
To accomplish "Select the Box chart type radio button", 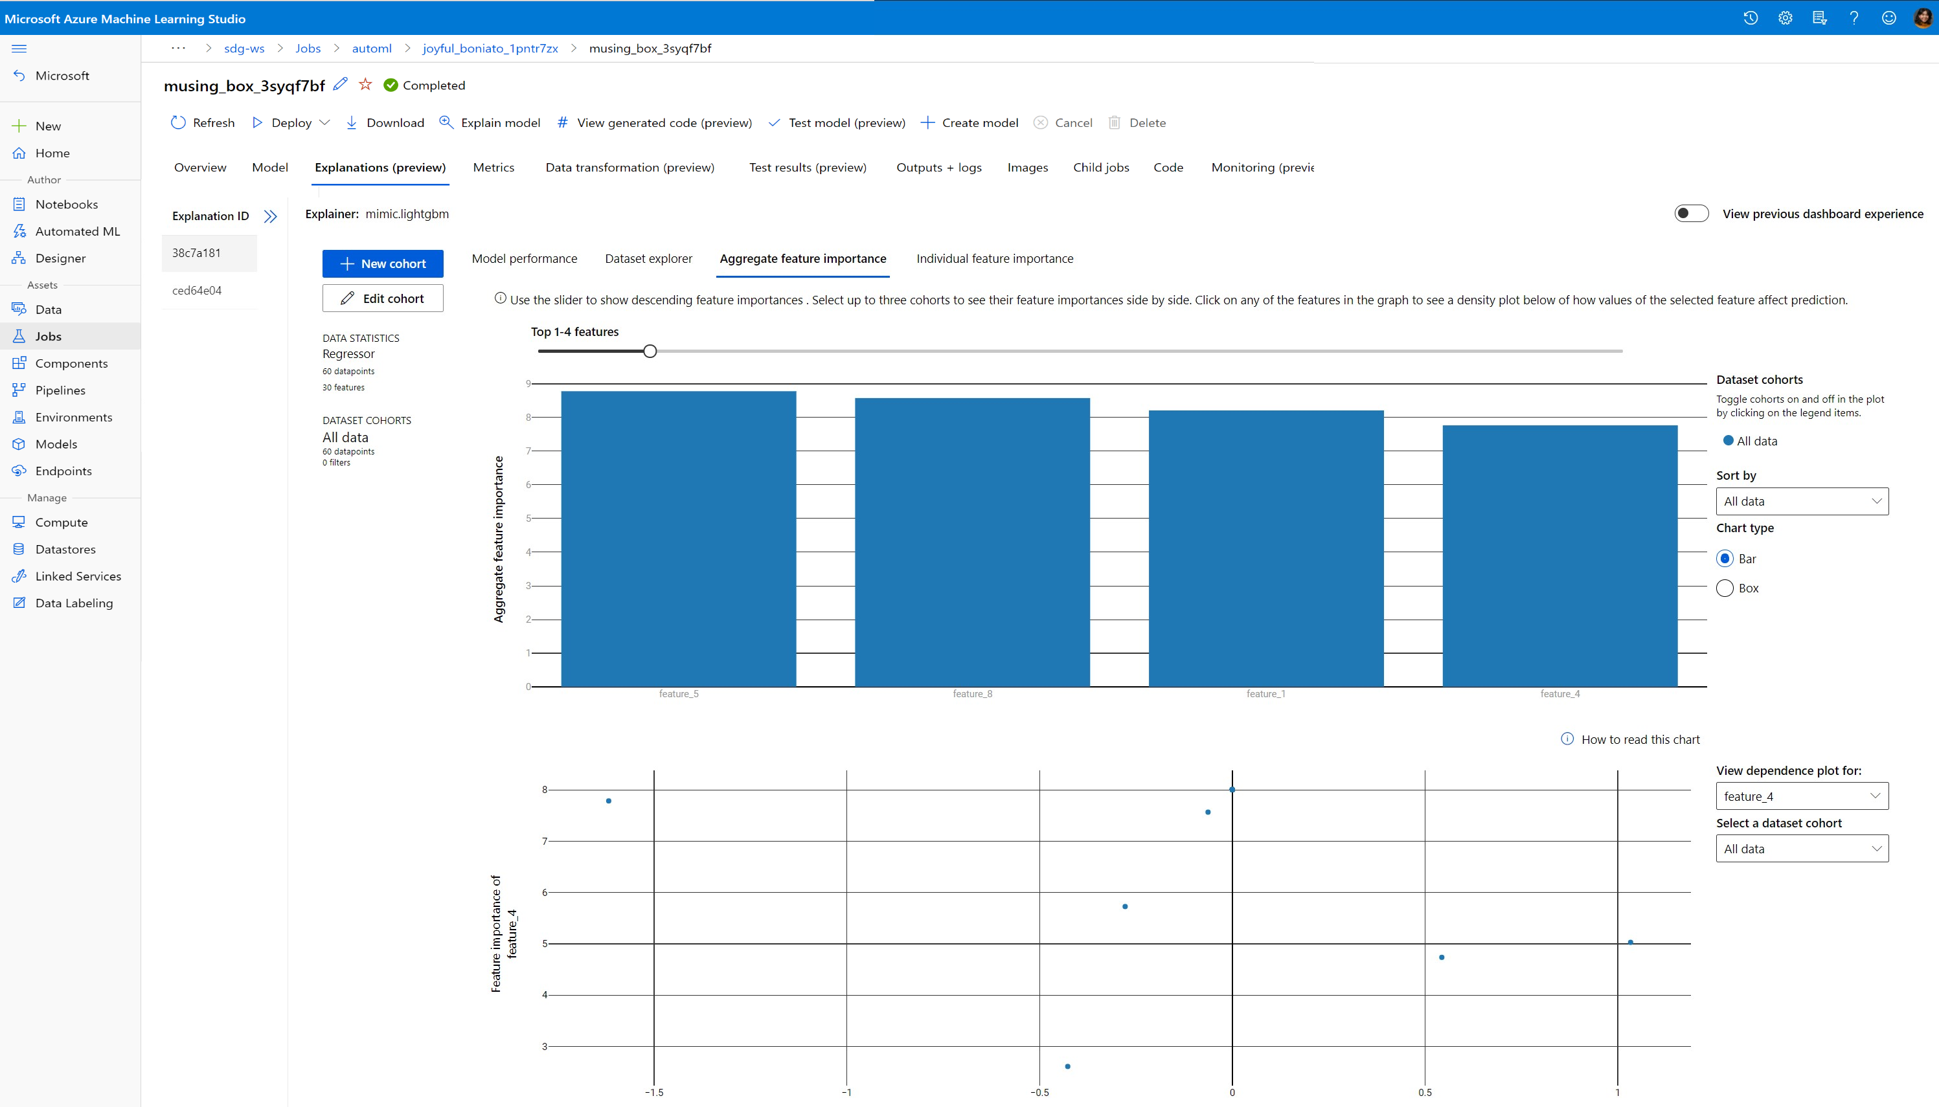I will point(1725,588).
